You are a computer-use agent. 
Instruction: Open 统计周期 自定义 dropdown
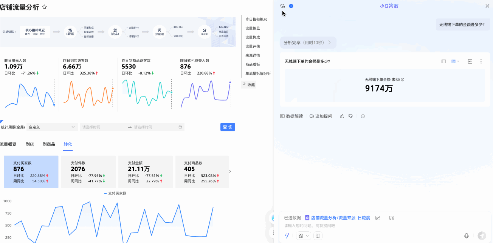click(52, 127)
